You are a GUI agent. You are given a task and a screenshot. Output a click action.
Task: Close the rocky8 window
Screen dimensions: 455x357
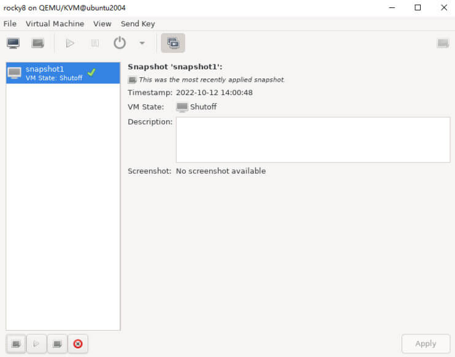click(x=444, y=7)
